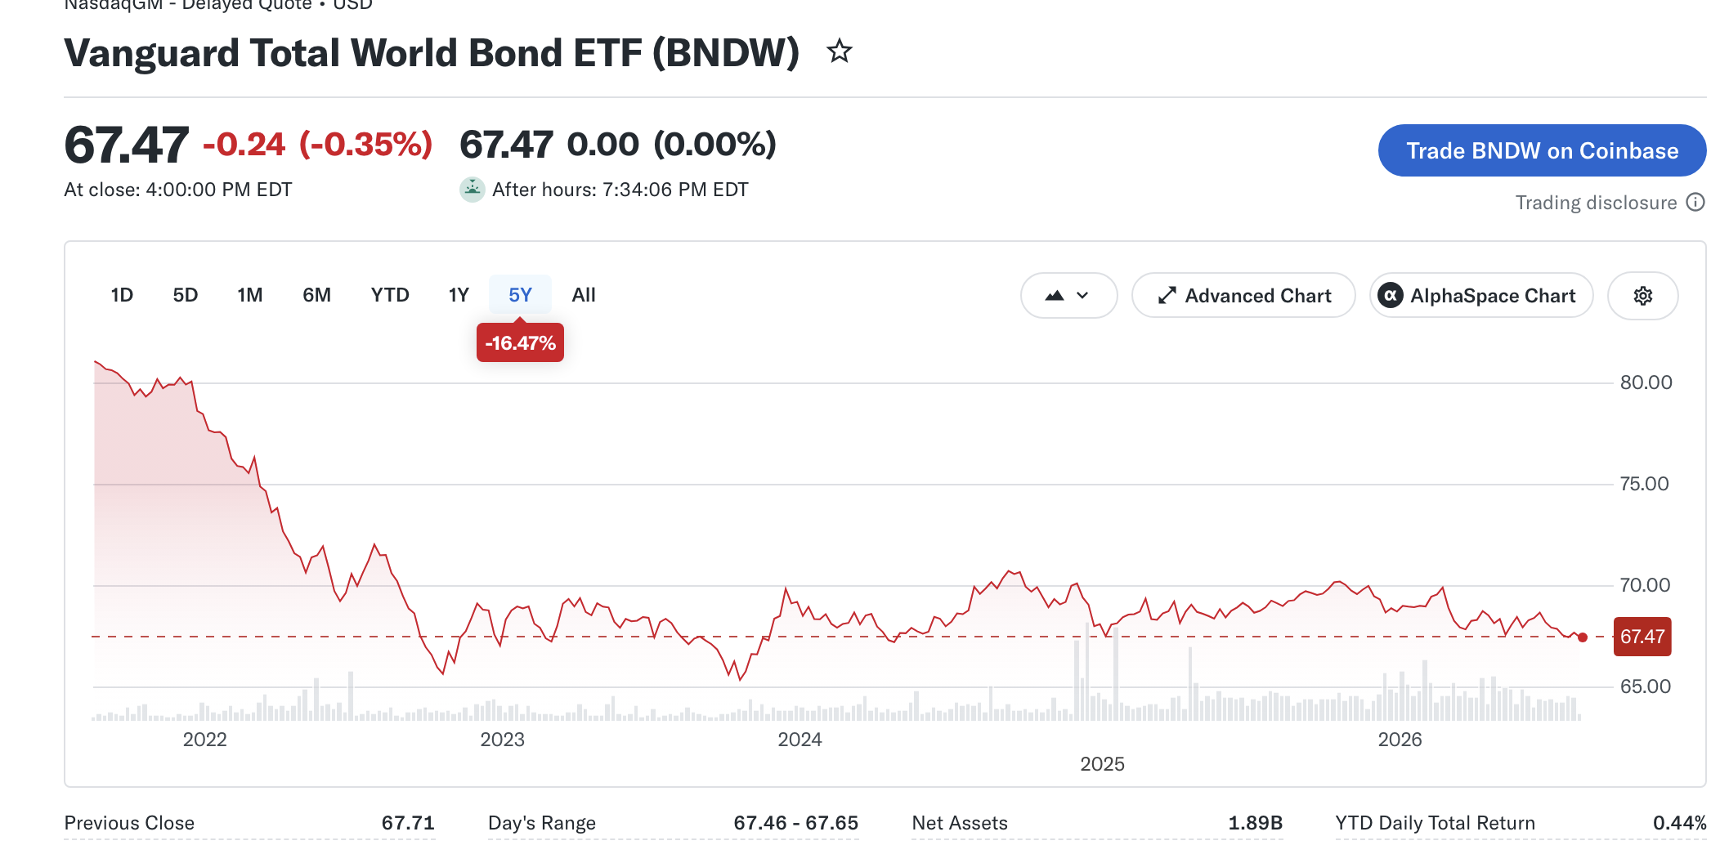The height and width of the screenshot is (863, 1720).
Task: Click the -16.47% performance badge
Action: click(520, 343)
